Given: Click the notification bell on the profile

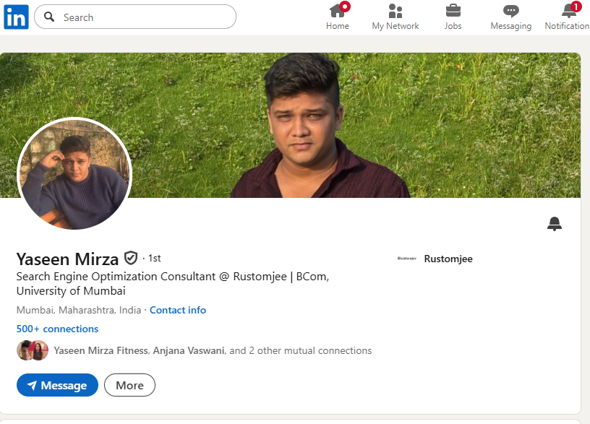Looking at the screenshot, I should pyautogui.click(x=555, y=224).
